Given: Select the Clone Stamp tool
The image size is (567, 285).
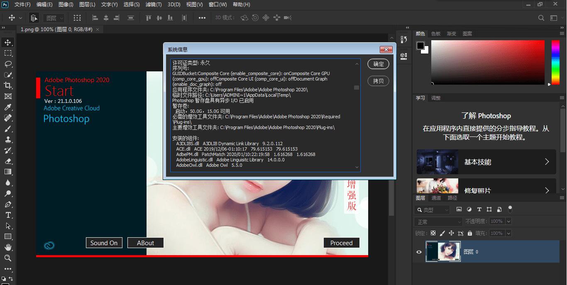Looking at the screenshot, I should pos(8,139).
